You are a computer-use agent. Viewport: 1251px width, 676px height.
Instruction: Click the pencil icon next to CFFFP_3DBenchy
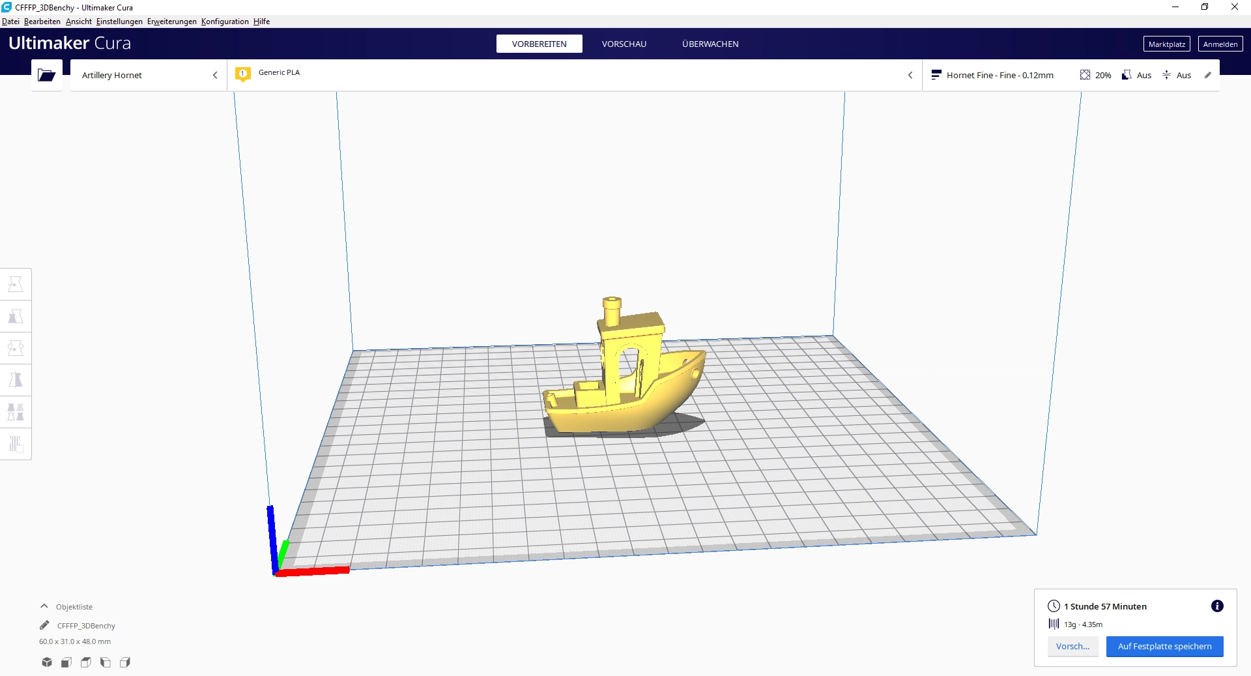point(44,625)
